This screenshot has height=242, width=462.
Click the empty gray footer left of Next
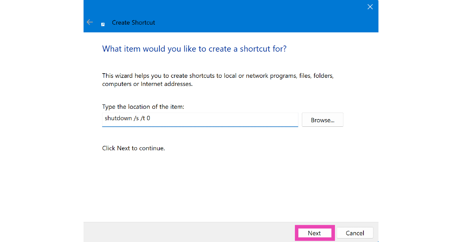point(185,232)
